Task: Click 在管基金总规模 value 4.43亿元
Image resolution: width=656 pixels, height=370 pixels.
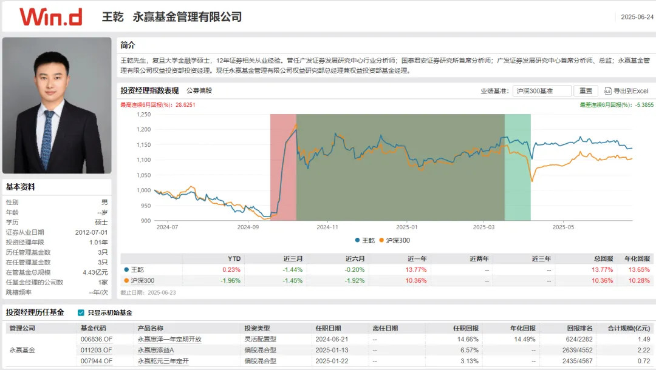Action: point(95,272)
